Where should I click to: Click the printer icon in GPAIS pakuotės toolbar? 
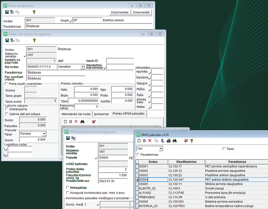[x=169, y=141]
